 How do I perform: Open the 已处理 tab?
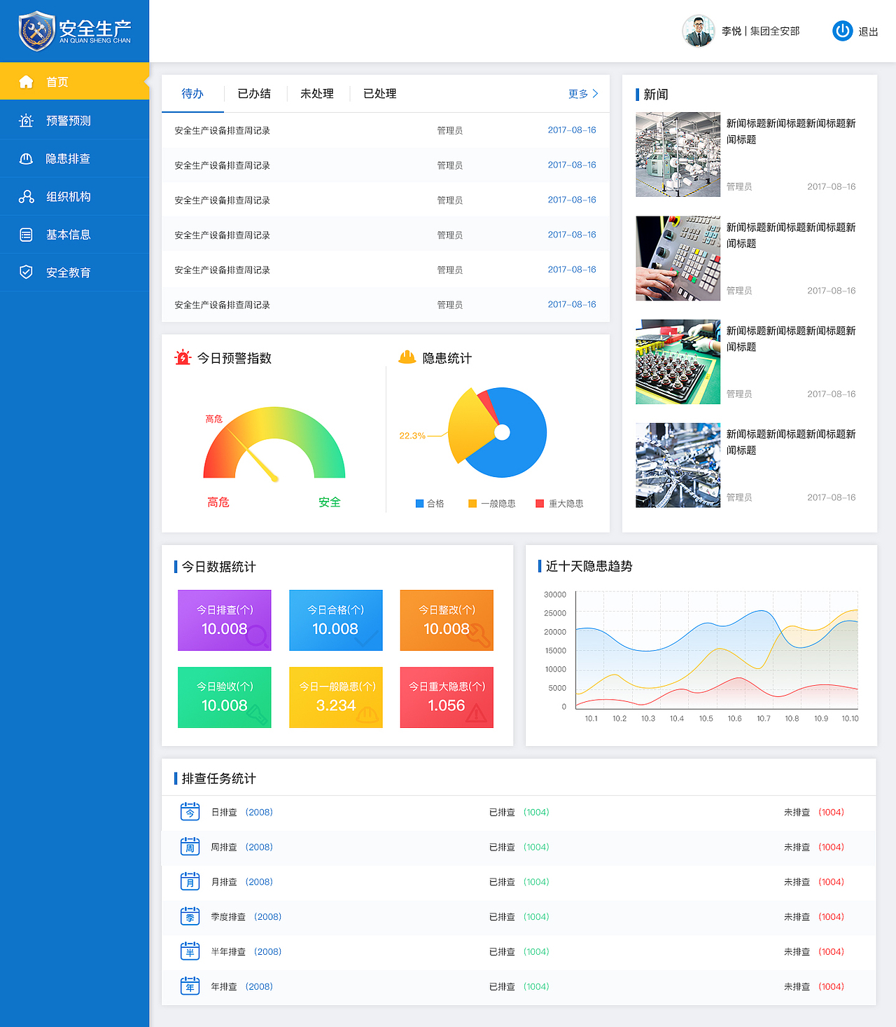(x=380, y=94)
